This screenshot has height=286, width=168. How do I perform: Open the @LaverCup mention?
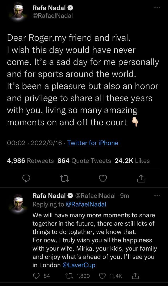(x=79, y=265)
